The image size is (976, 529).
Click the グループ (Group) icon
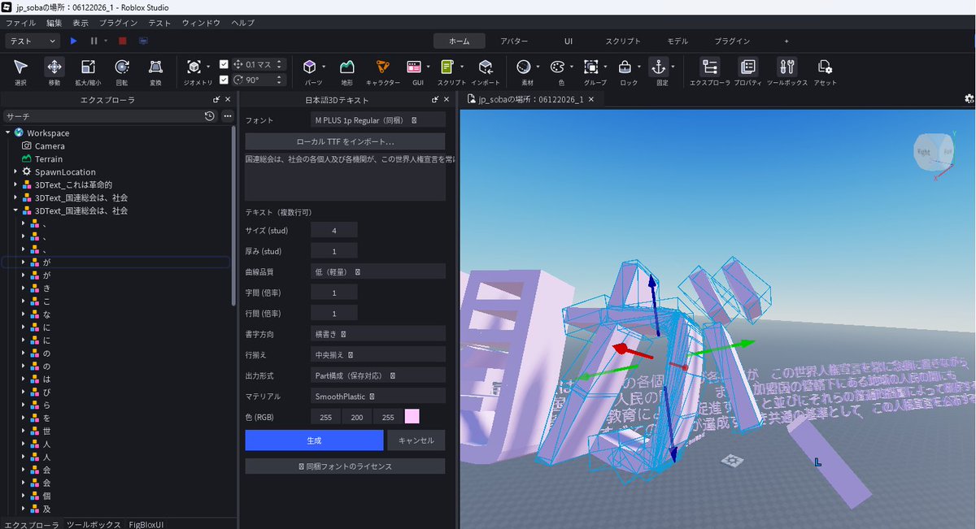(x=592, y=67)
